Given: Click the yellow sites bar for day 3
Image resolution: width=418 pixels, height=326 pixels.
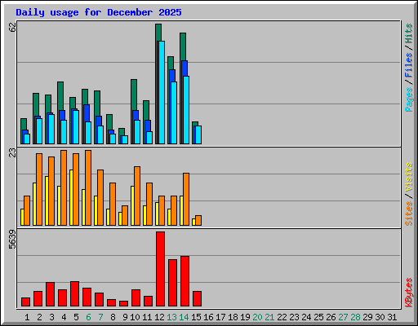Looking at the screenshot, I should point(47,200).
